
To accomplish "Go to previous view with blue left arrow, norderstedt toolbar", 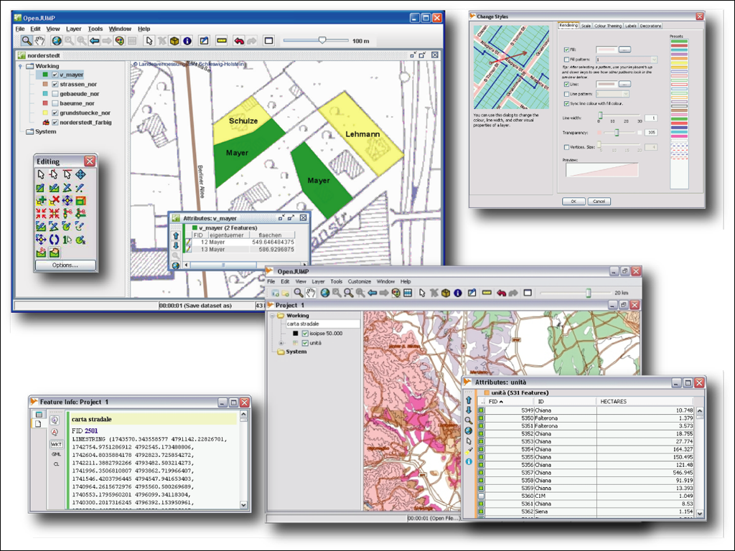I will click(94, 41).
